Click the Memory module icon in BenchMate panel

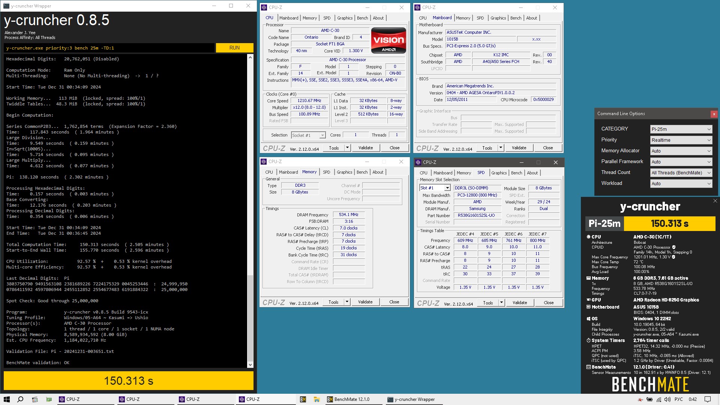click(588, 278)
